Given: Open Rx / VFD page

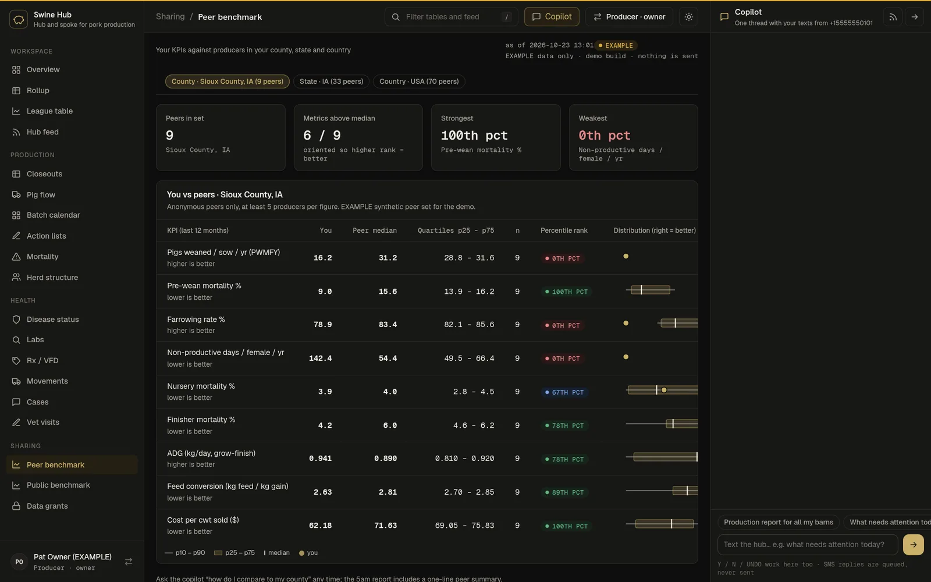Looking at the screenshot, I should [72, 361].
